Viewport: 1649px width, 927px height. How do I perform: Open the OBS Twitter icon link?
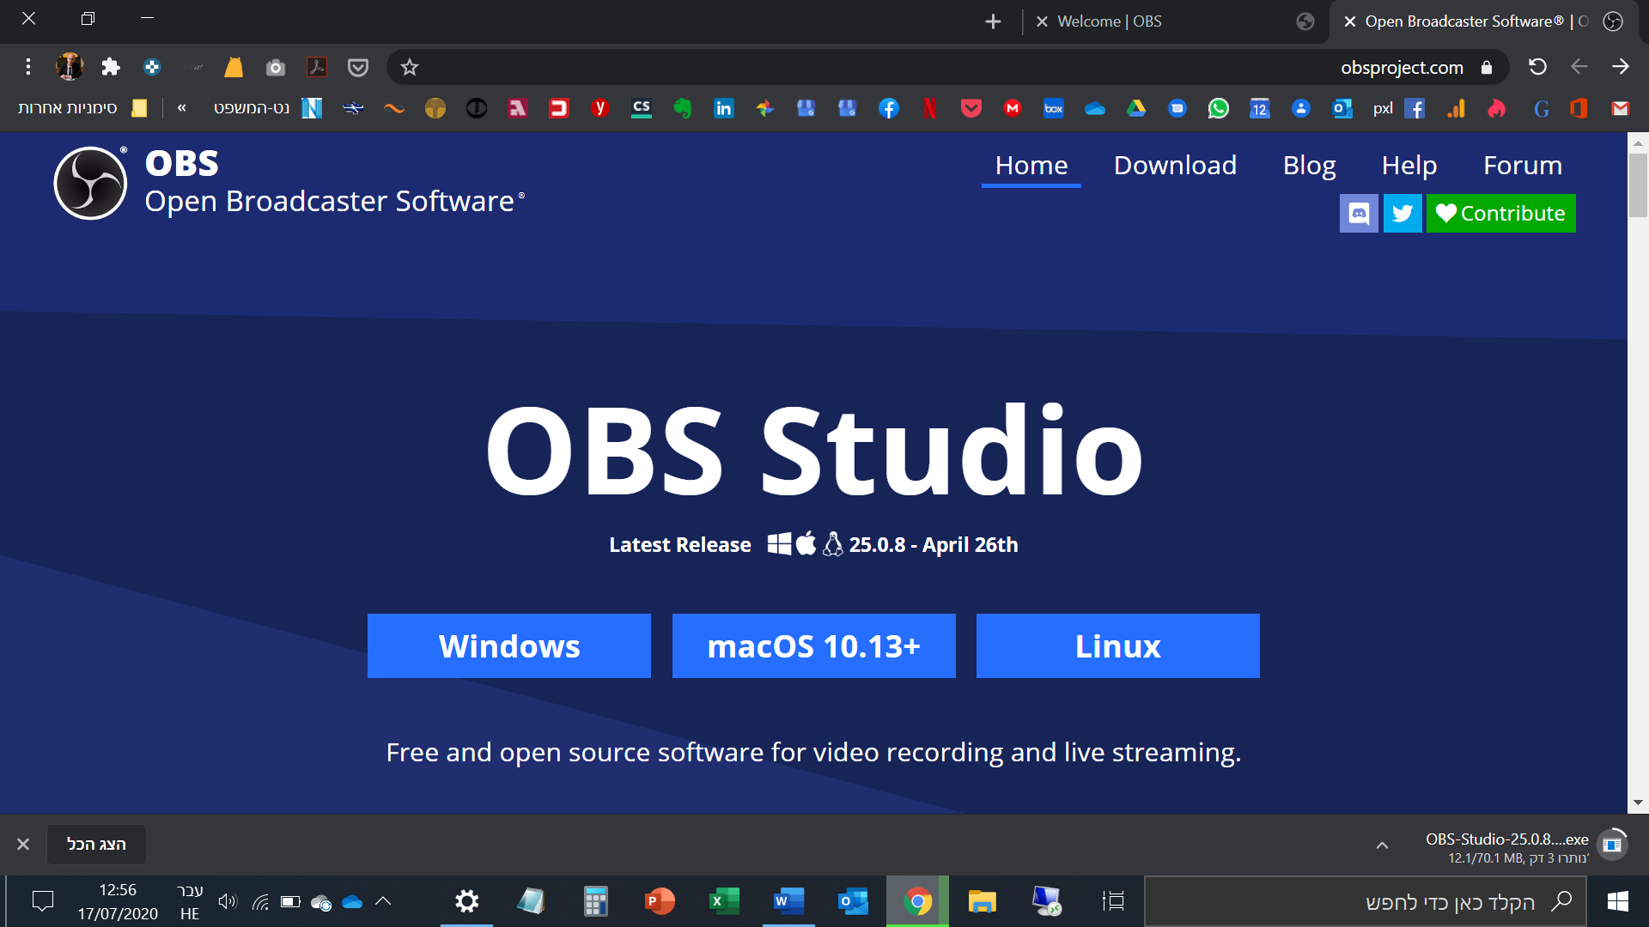[1403, 213]
